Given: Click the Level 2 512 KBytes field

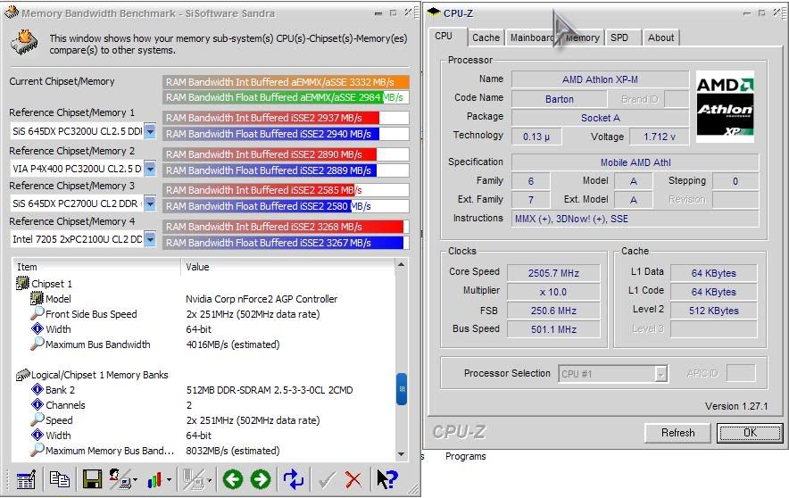Looking at the screenshot, I should coord(713,311).
